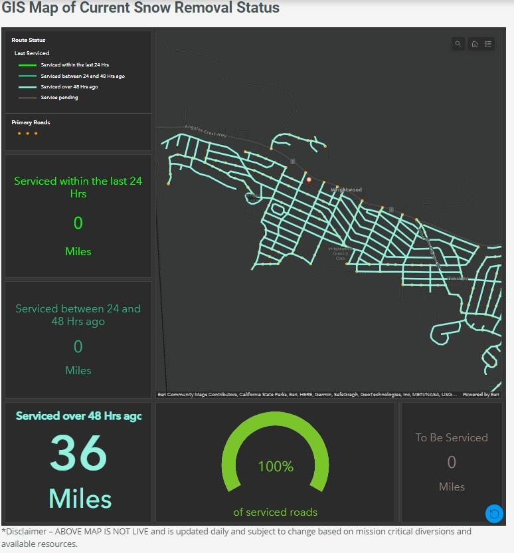Click the gray Service pending legend line
Viewport: 514px width, 553px height.
27,98
